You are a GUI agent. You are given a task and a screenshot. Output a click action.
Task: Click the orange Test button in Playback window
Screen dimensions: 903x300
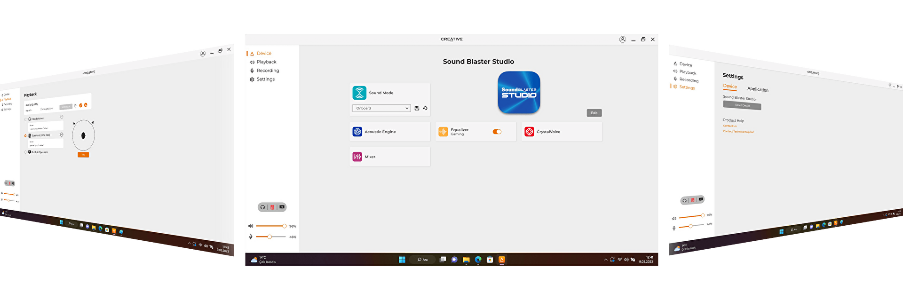(83, 155)
